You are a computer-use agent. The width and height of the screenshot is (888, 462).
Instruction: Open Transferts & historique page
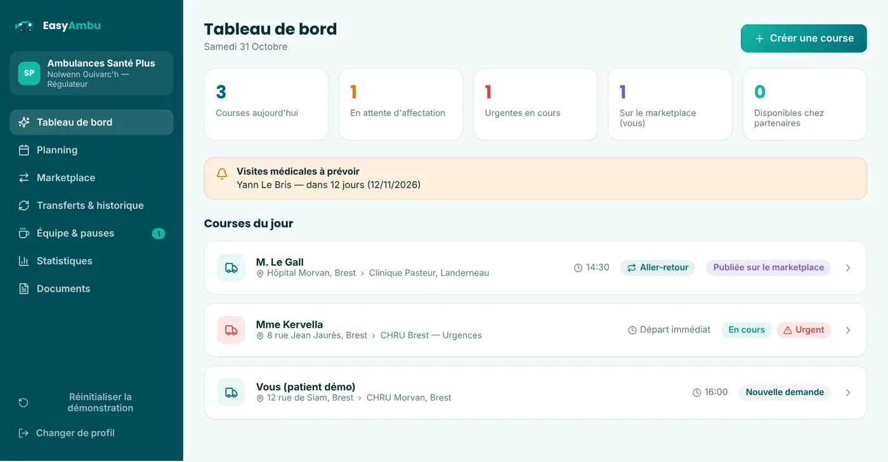coord(91,205)
